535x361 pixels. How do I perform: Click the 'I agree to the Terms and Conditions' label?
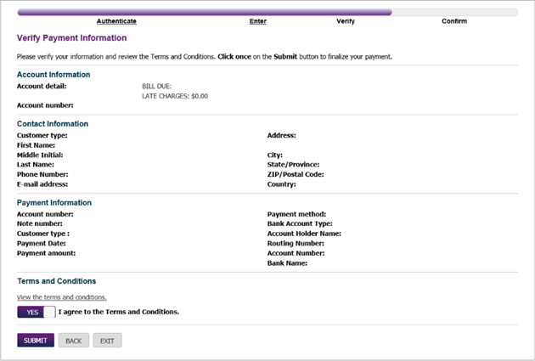click(119, 312)
